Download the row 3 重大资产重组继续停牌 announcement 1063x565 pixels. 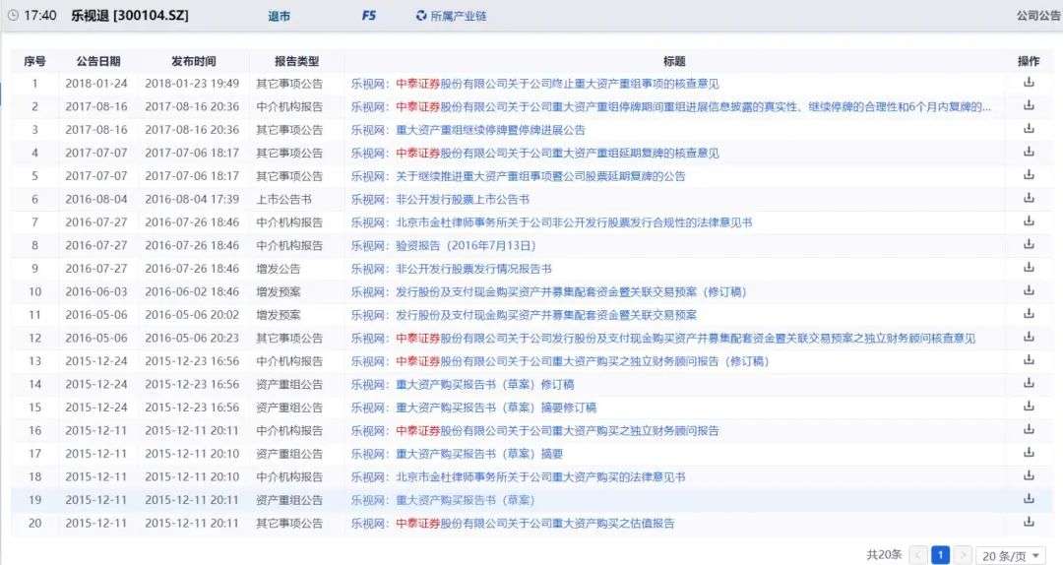tap(1029, 129)
